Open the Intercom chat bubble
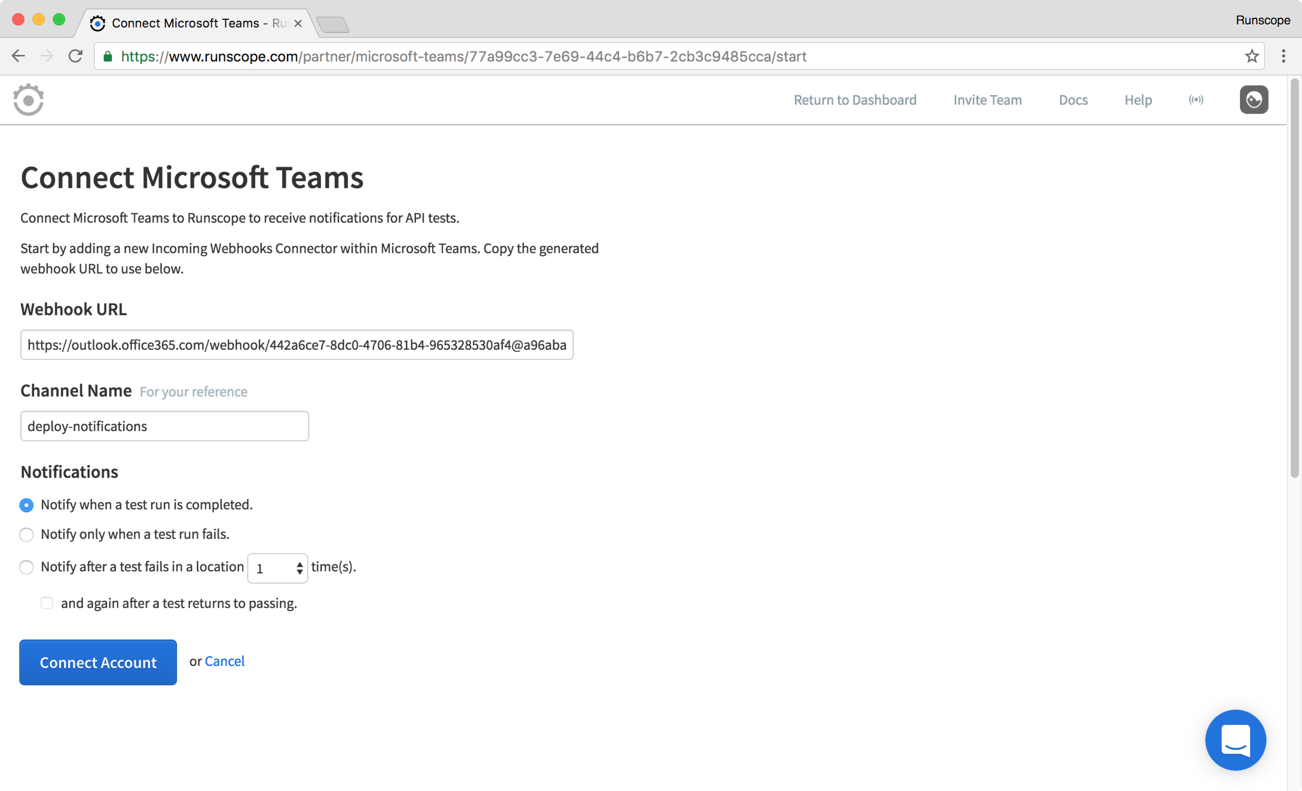 (1235, 740)
